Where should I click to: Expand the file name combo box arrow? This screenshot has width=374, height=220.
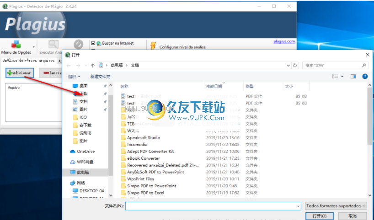click(298, 206)
